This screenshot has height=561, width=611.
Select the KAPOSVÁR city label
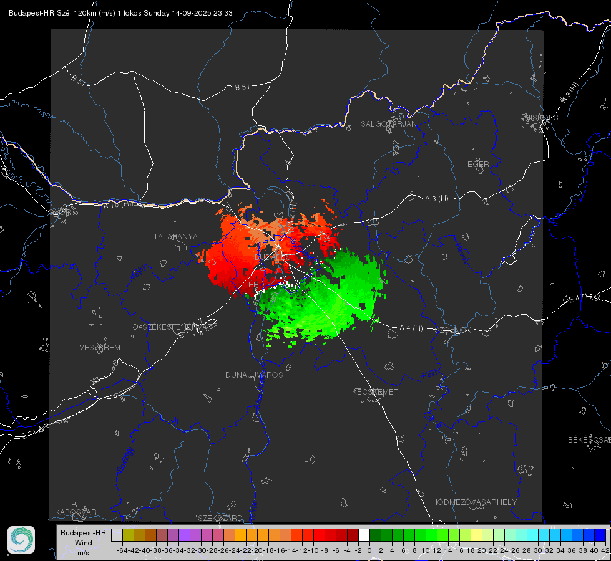pos(76,512)
